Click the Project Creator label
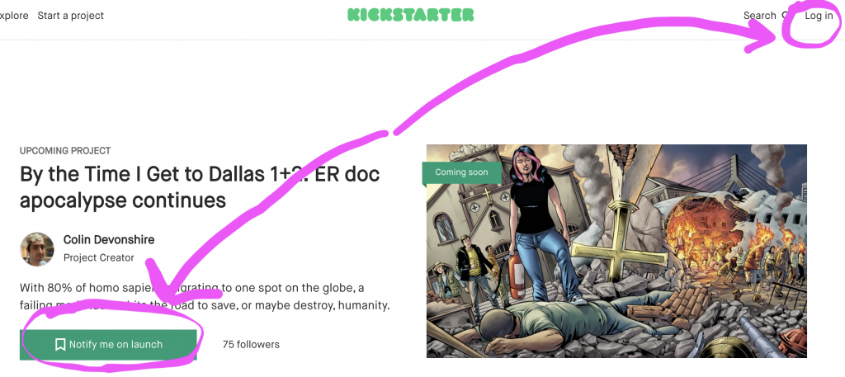 click(x=99, y=258)
